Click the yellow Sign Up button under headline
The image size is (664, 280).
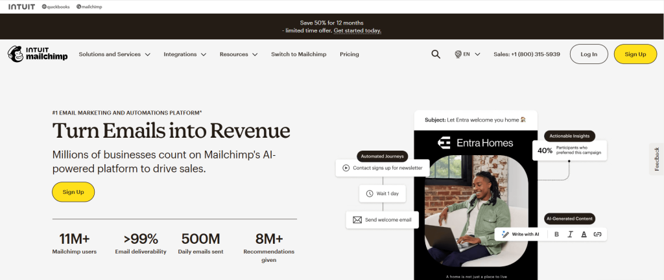tap(73, 192)
